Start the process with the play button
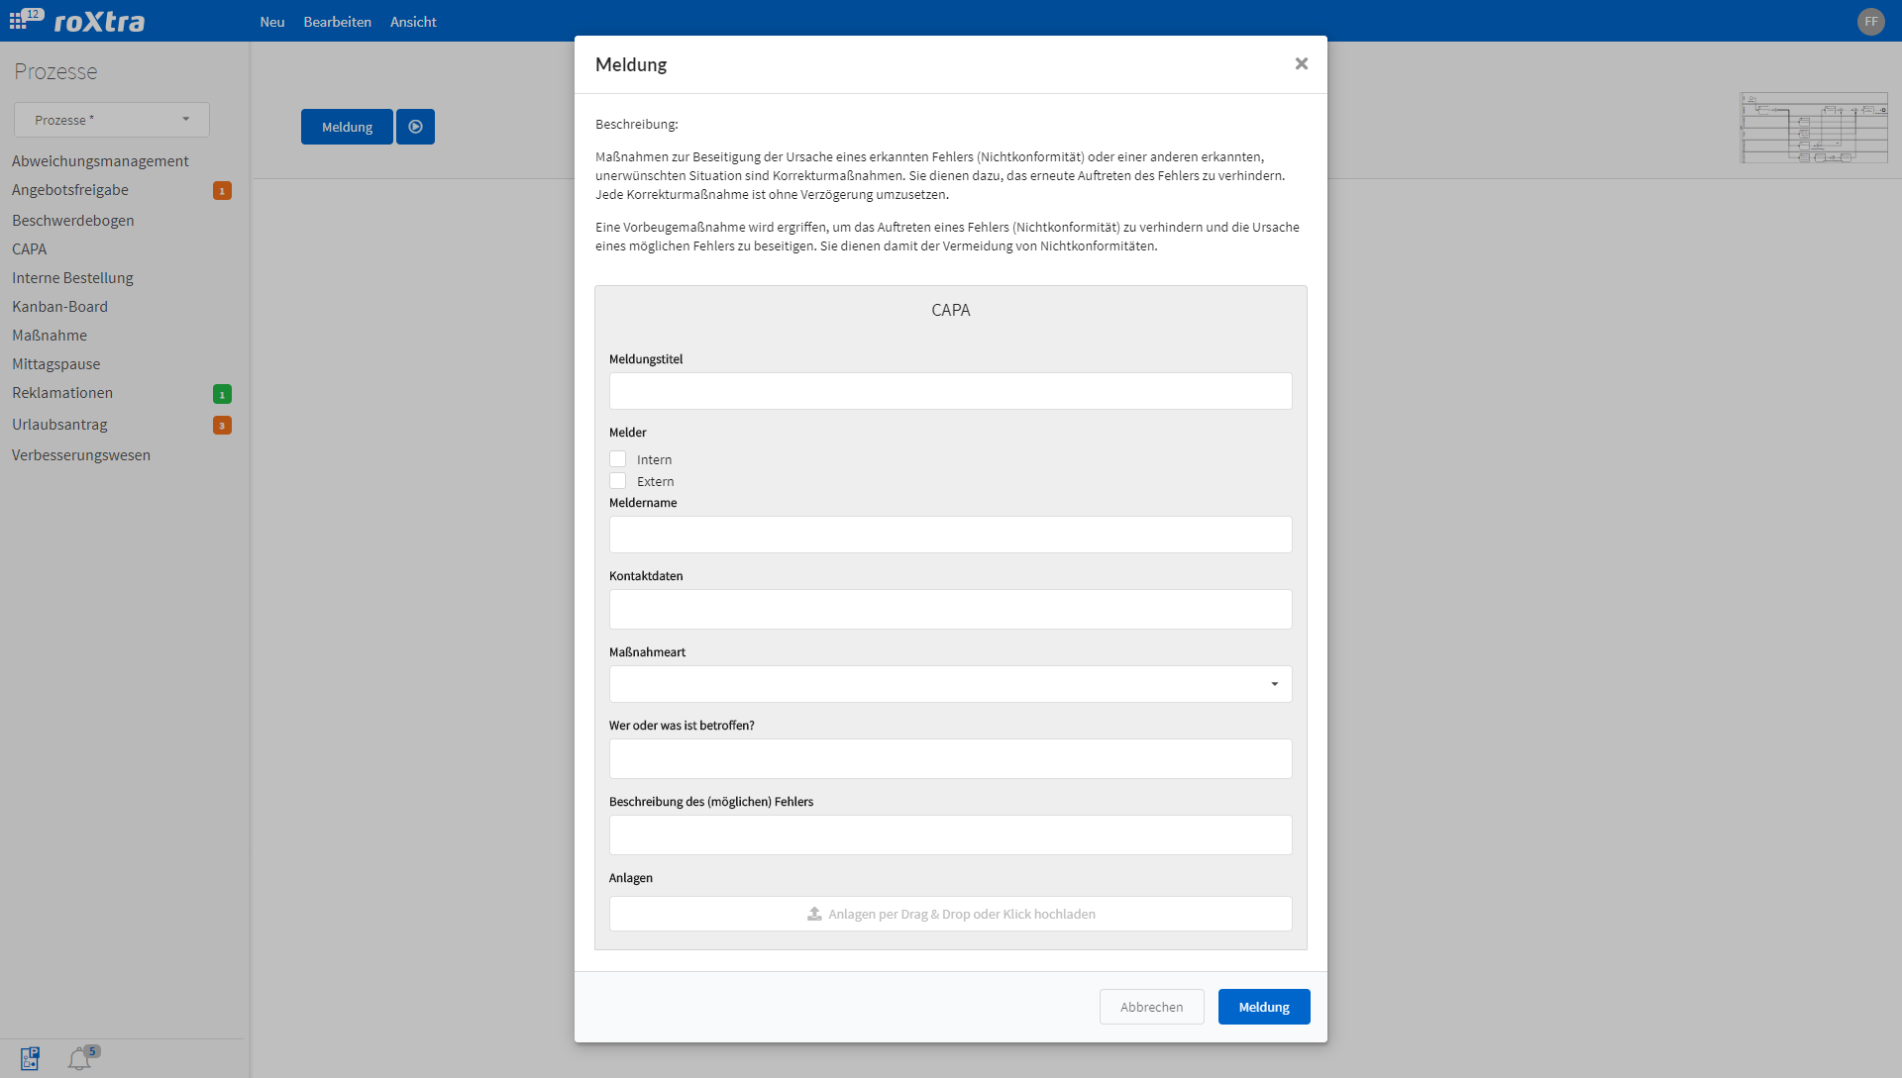1902x1078 pixels. pos(415,126)
